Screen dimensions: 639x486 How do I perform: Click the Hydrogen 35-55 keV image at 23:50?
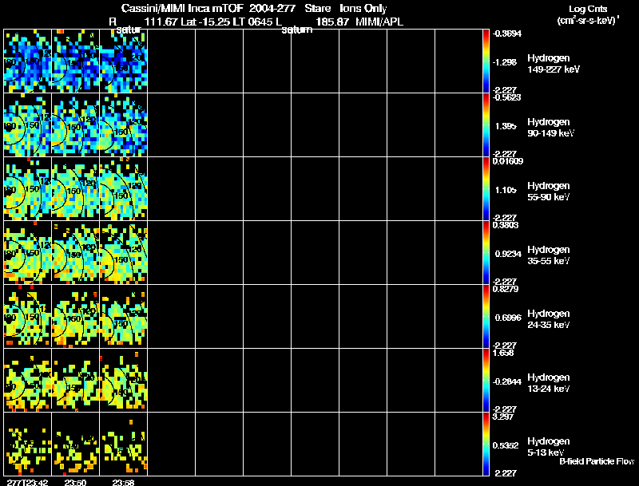pos(75,253)
